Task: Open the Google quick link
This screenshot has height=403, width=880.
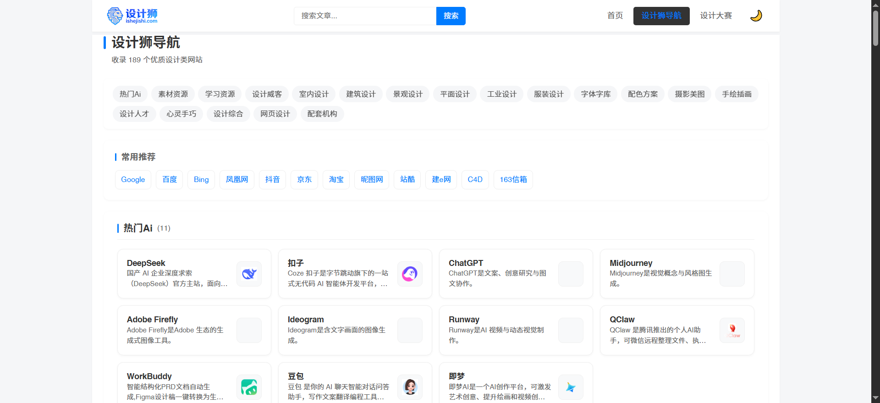Action: (133, 180)
